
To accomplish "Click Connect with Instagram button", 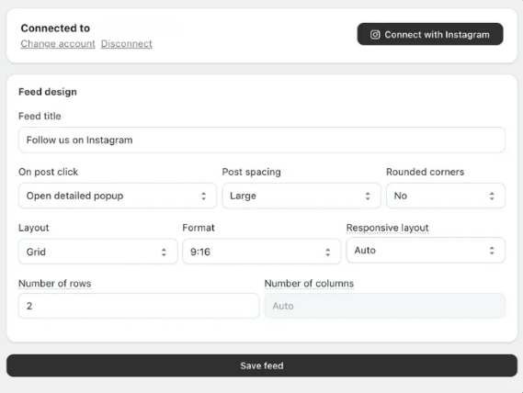I will pos(430,34).
